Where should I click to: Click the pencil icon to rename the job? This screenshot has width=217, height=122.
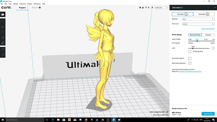click(167, 112)
